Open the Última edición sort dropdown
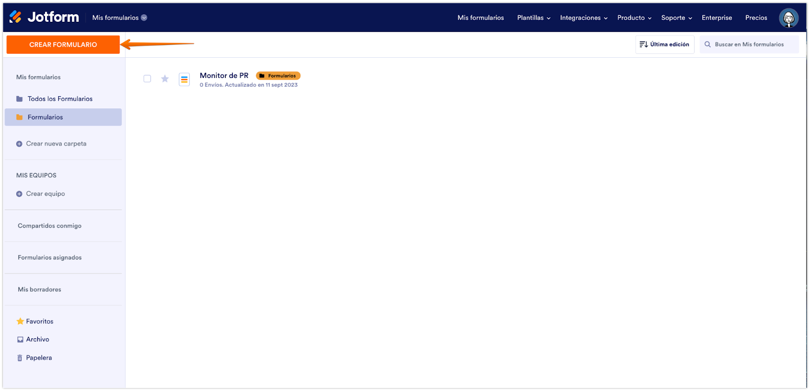Viewport: 810px width, 391px height. tap(665, 45)
